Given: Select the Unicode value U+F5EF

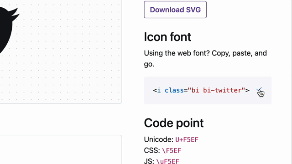Looking at the screenshot, I should pos(187,139).
